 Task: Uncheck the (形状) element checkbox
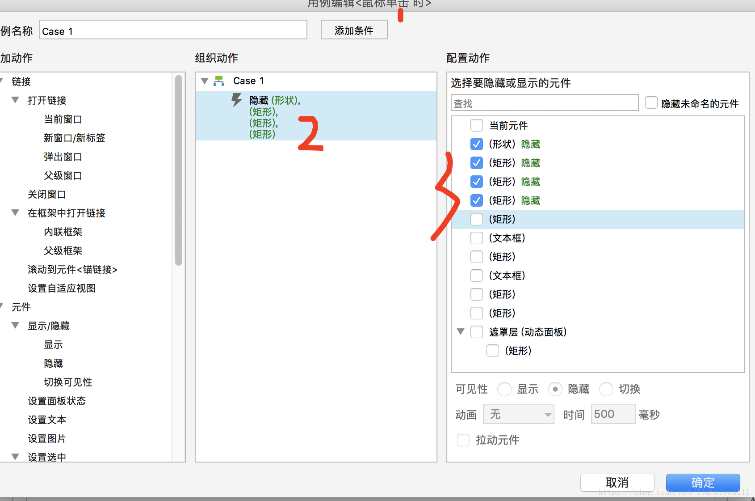[477, 144]
